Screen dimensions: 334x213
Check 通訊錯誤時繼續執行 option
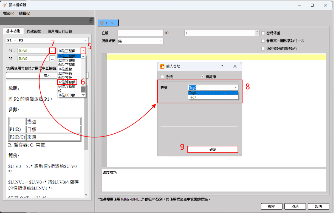[x=263, y=48]
